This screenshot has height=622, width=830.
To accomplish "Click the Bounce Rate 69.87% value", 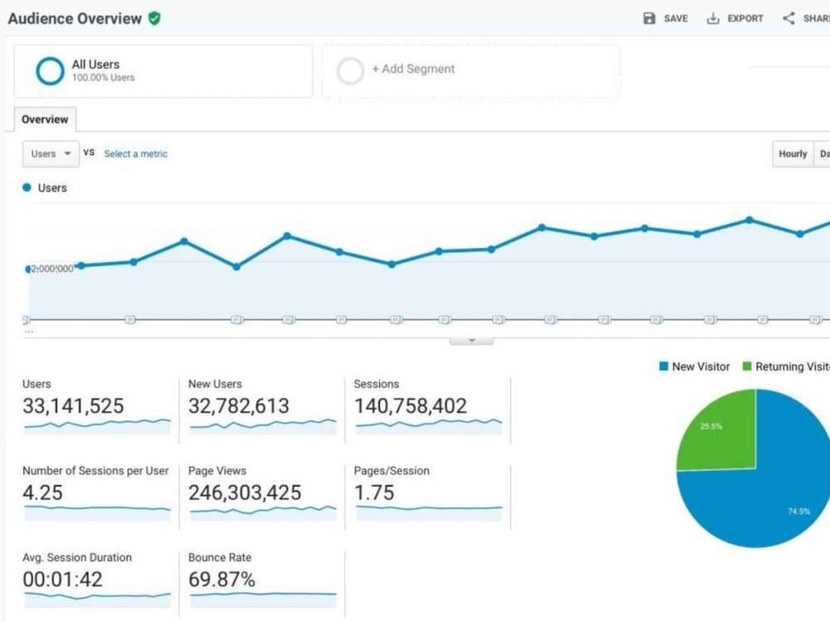I will click(222, 580).
